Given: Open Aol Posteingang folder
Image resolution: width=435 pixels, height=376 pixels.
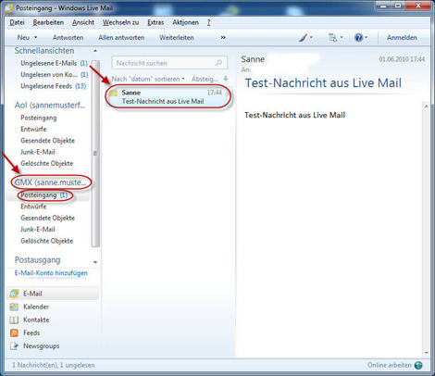Looking at the screenshot, I should coord(39,118).
